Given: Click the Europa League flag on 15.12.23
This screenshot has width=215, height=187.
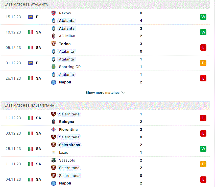Looking at the screenshot, I should 30,17.
